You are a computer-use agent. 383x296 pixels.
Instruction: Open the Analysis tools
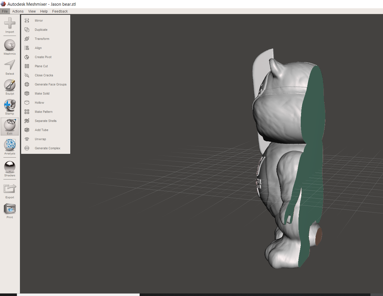tap(10, 147)
